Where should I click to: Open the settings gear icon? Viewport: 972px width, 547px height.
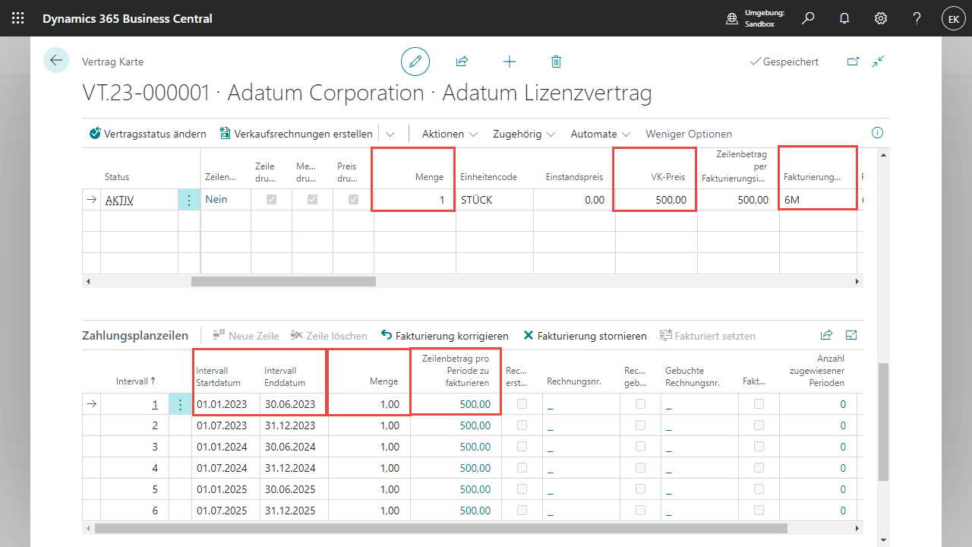coord(881,18)
